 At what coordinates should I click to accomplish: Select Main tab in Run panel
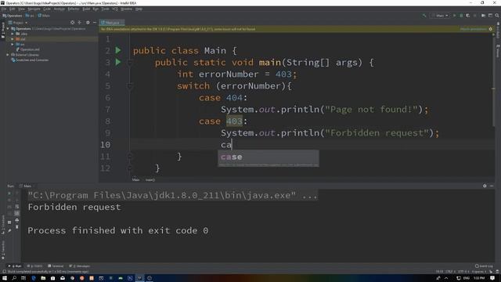coord(26,186)
